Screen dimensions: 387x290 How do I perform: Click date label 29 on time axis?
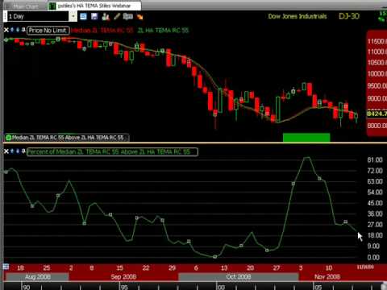coord(172,267)
